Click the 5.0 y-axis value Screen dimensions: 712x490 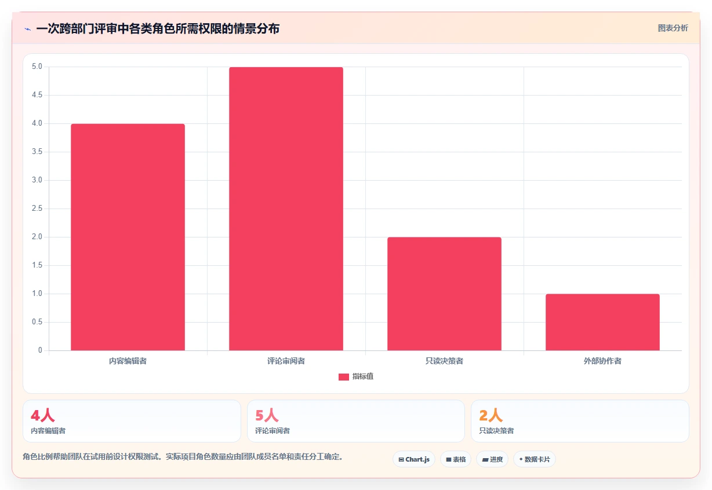[x=37, y=67]
